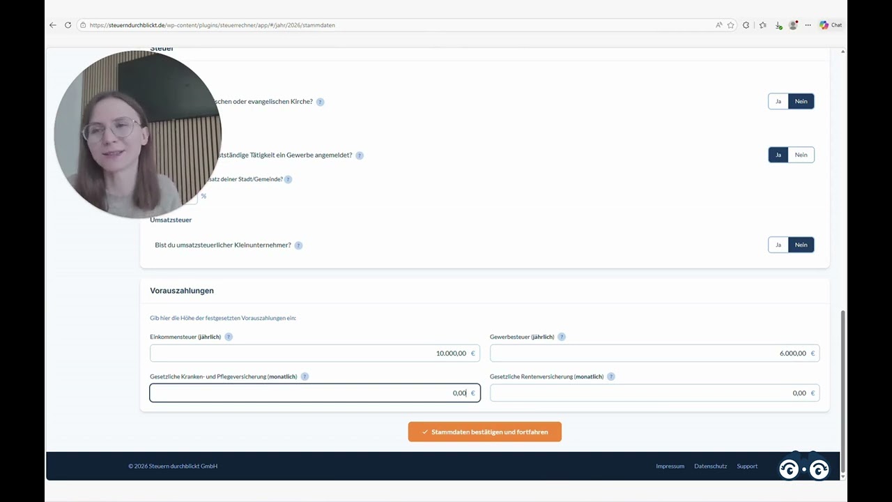The width and height of the screenshot is (892, 502).
Task: Go back with the browser back arrow
Action: point(52,25)
